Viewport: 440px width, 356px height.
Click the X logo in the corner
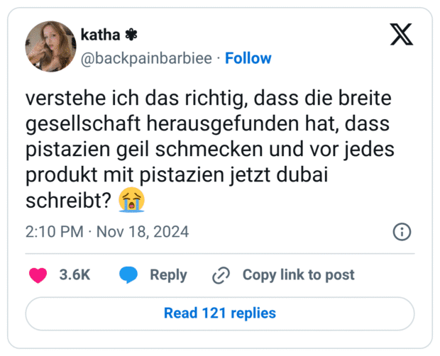pos(402,35)
